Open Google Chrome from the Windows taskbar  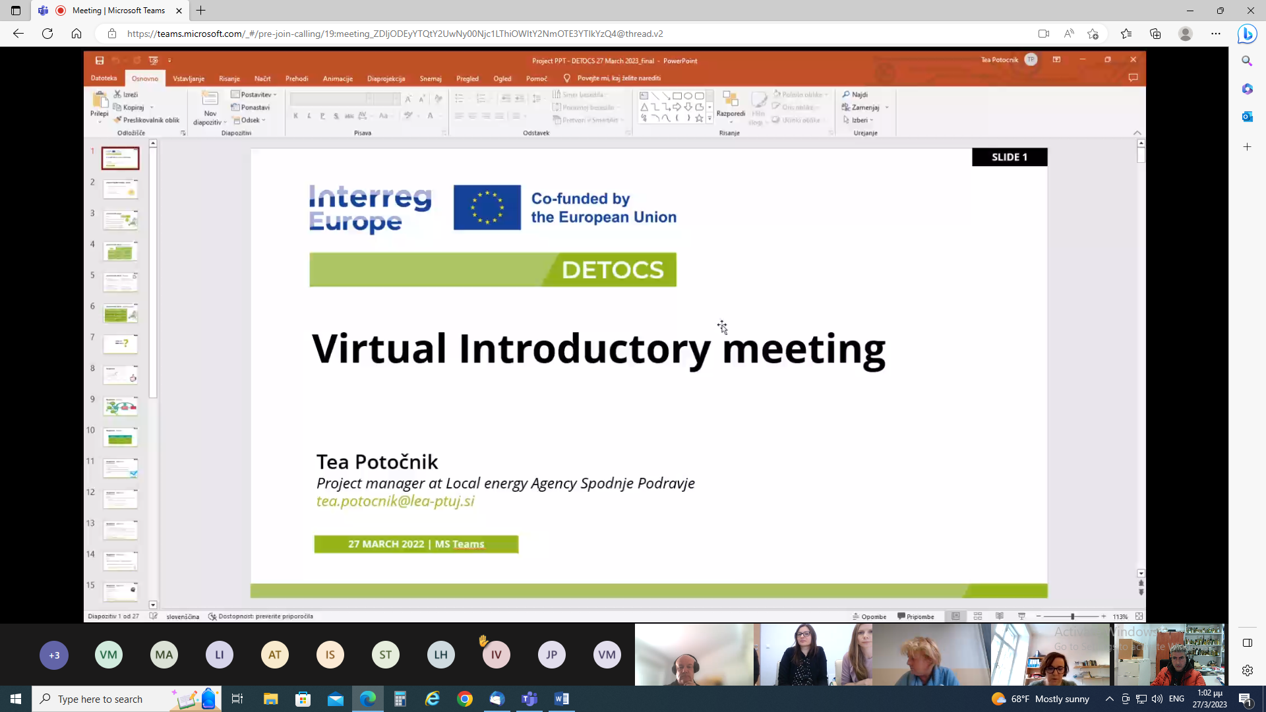tap(465, 699)
